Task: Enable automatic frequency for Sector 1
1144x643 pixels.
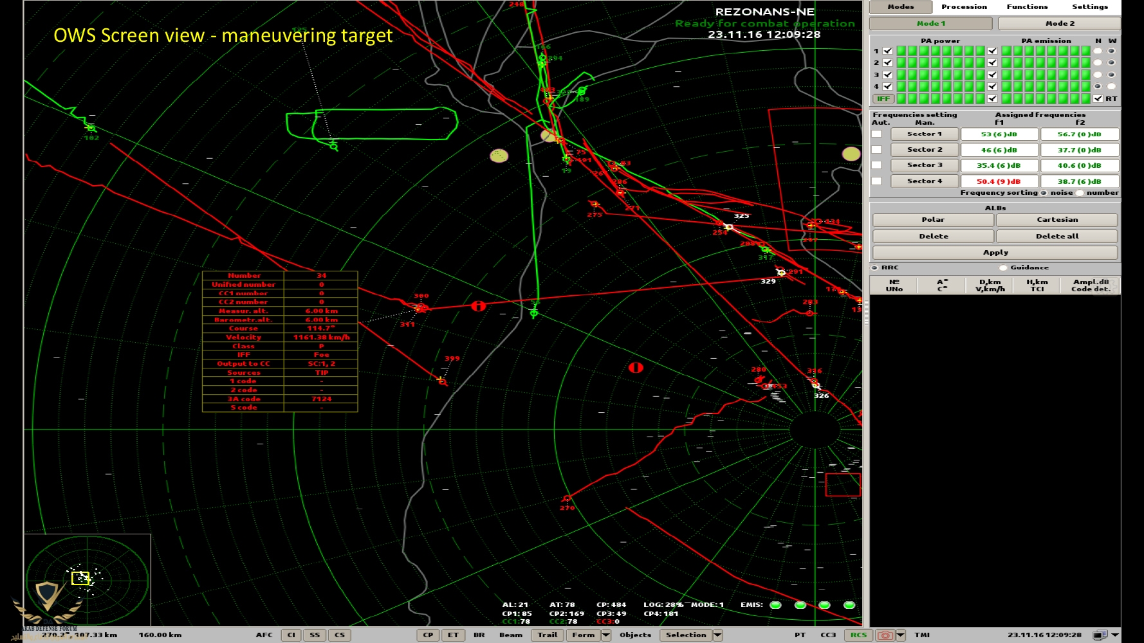Action: click(x=876, y=134)
